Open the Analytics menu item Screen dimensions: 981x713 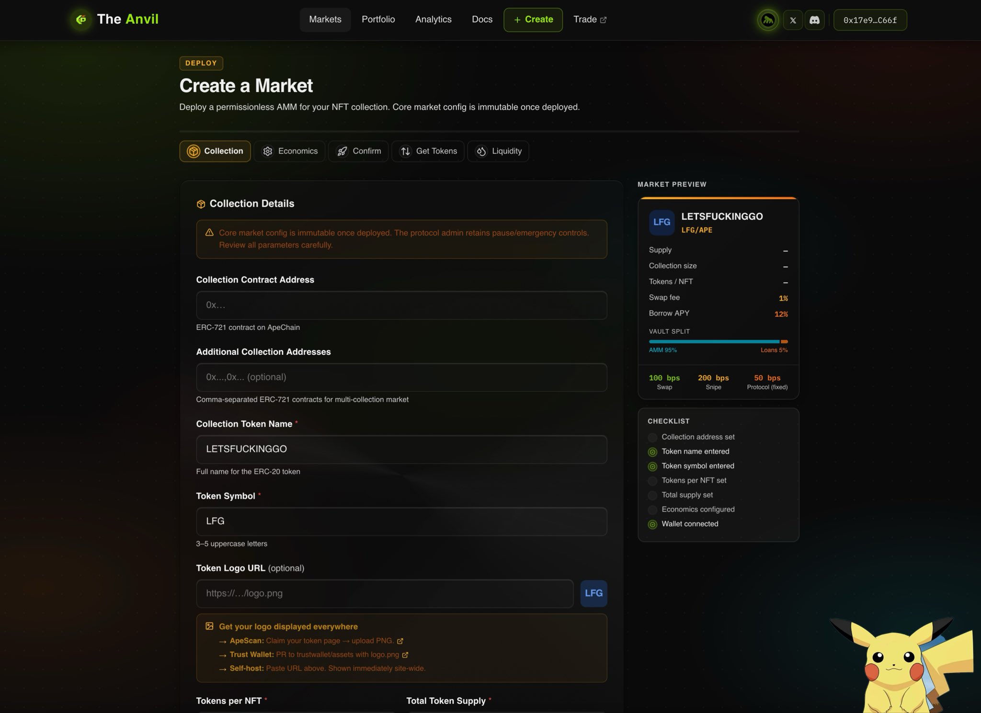433,20
